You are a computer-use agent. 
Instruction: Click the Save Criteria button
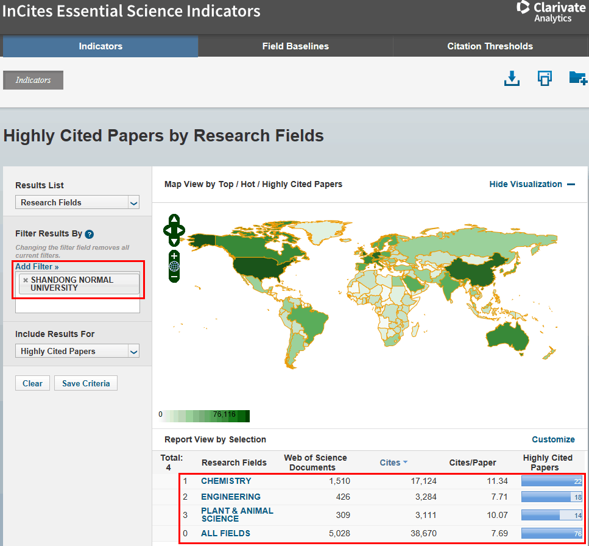coord(86,383)
